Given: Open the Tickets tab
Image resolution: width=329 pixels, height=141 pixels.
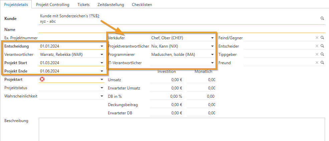Looking at the screenshot, I should coord(83,5).
